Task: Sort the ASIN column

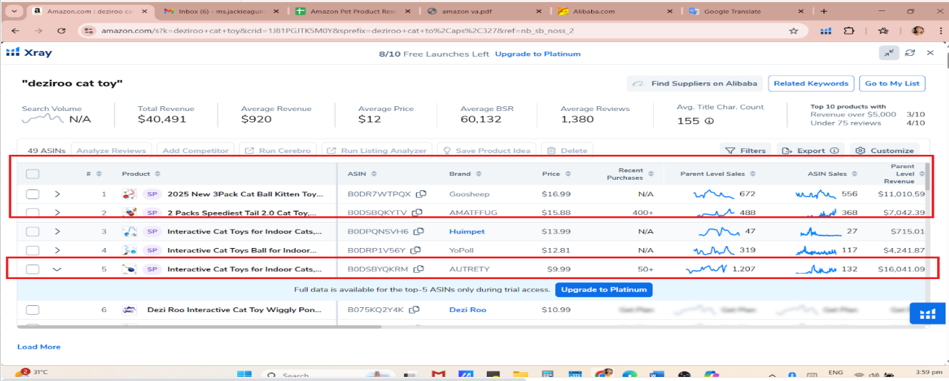Action: click(373, 174)
